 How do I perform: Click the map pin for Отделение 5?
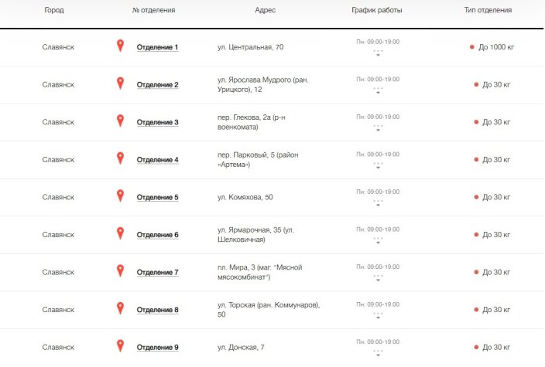click(120, 195)
